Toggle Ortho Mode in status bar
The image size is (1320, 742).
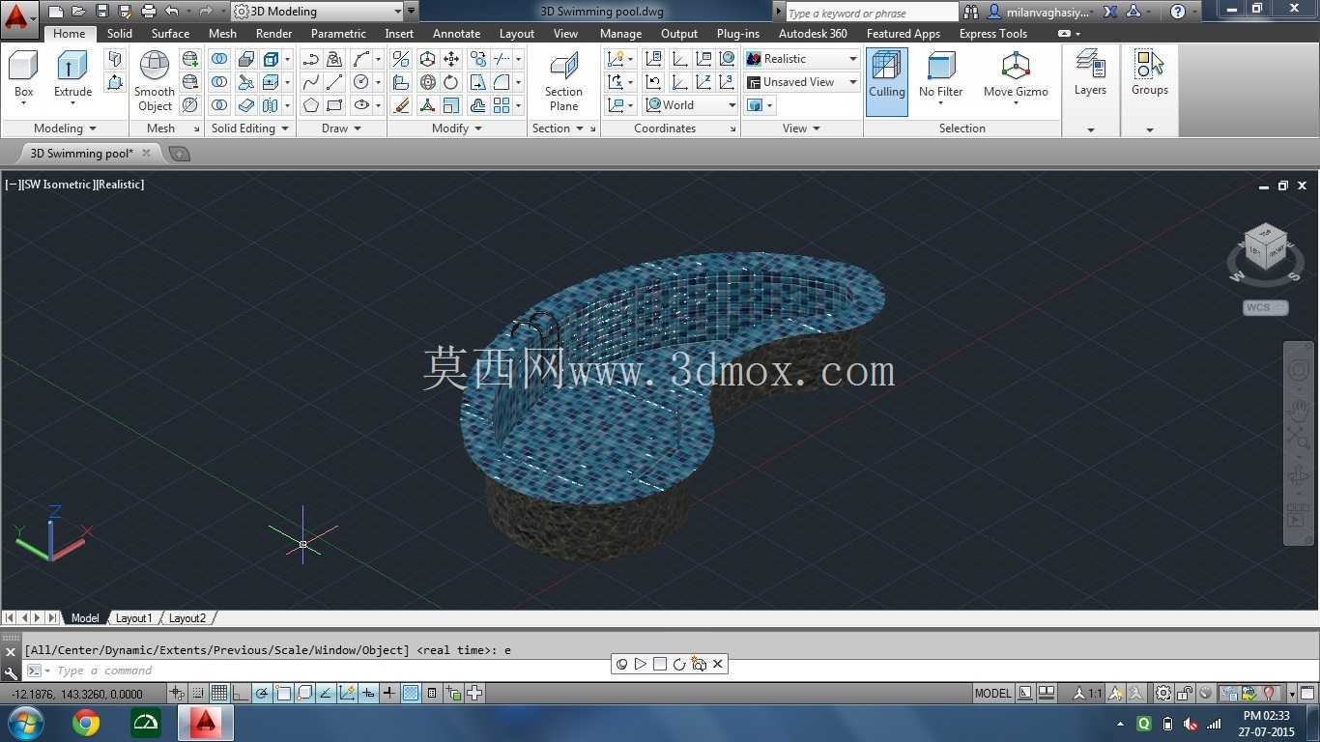(x=241, y=693)
